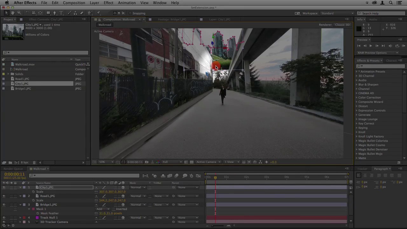The height and width of the screenshot is (229, 407).
Task: Select the Puppet Pin tool
Action: 98,13
